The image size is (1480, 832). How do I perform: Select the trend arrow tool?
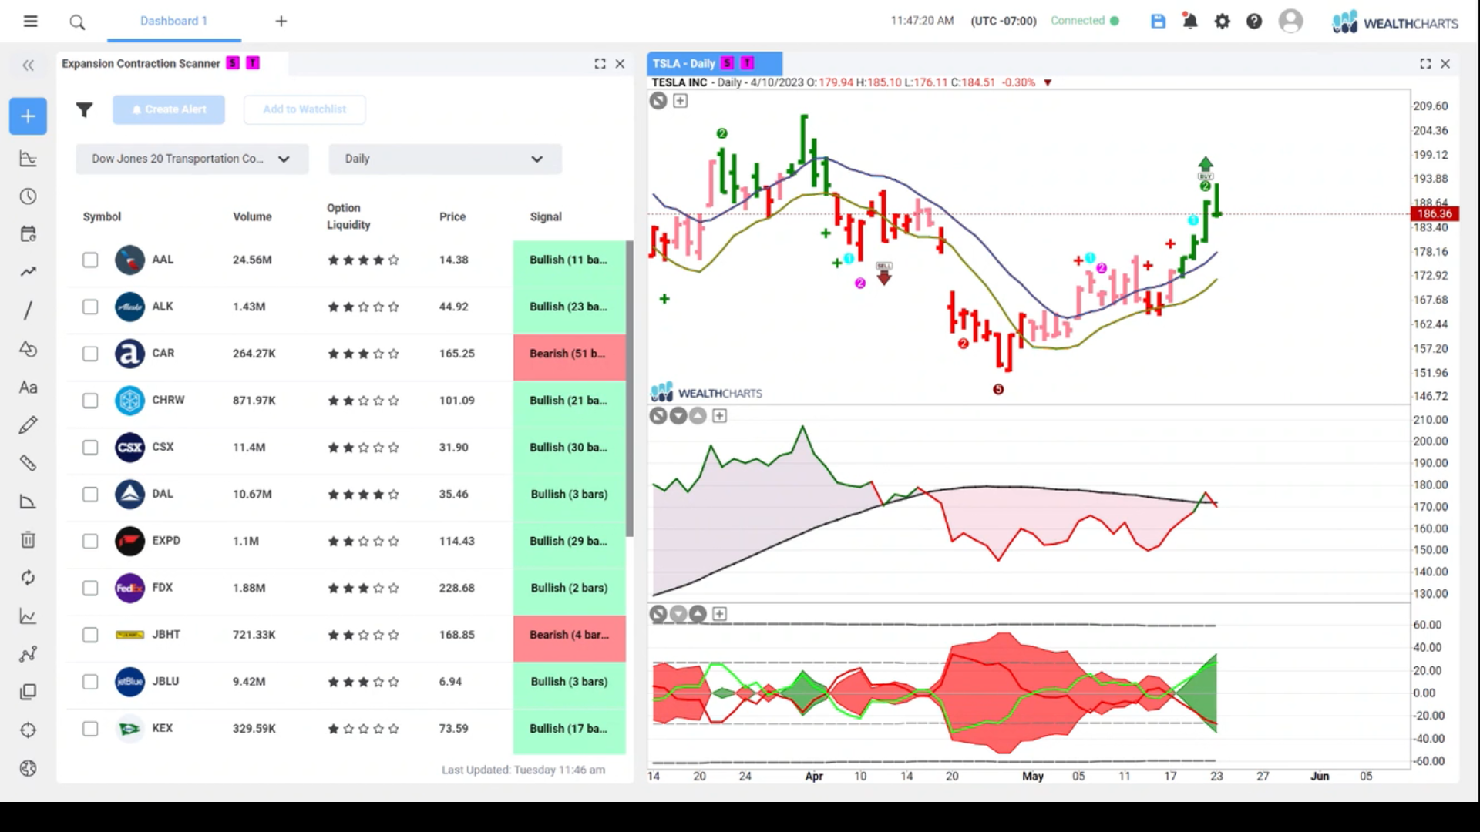(x=29, y=272)
